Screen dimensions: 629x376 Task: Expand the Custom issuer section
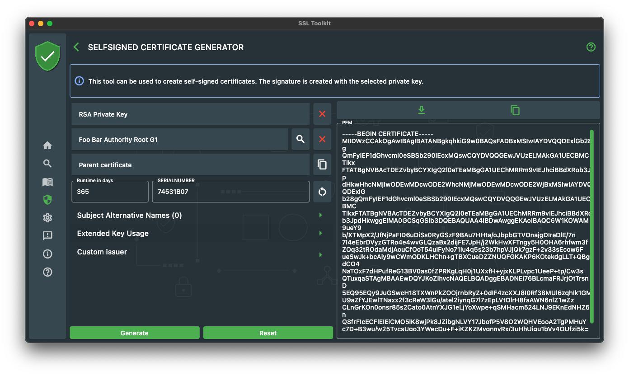320,254
